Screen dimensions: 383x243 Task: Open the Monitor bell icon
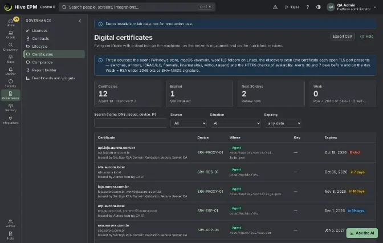(10, 71)
